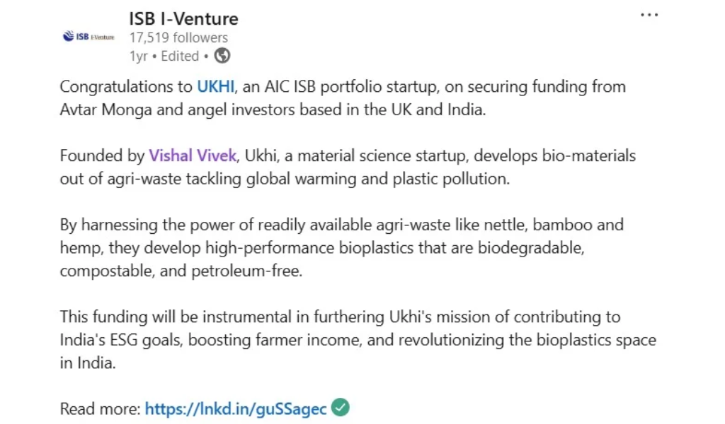The width and height of the screenshot is (725, 424).
Task: Open the post's three-dot options menu
Action: pyautogui.click(x=649, y=15)
